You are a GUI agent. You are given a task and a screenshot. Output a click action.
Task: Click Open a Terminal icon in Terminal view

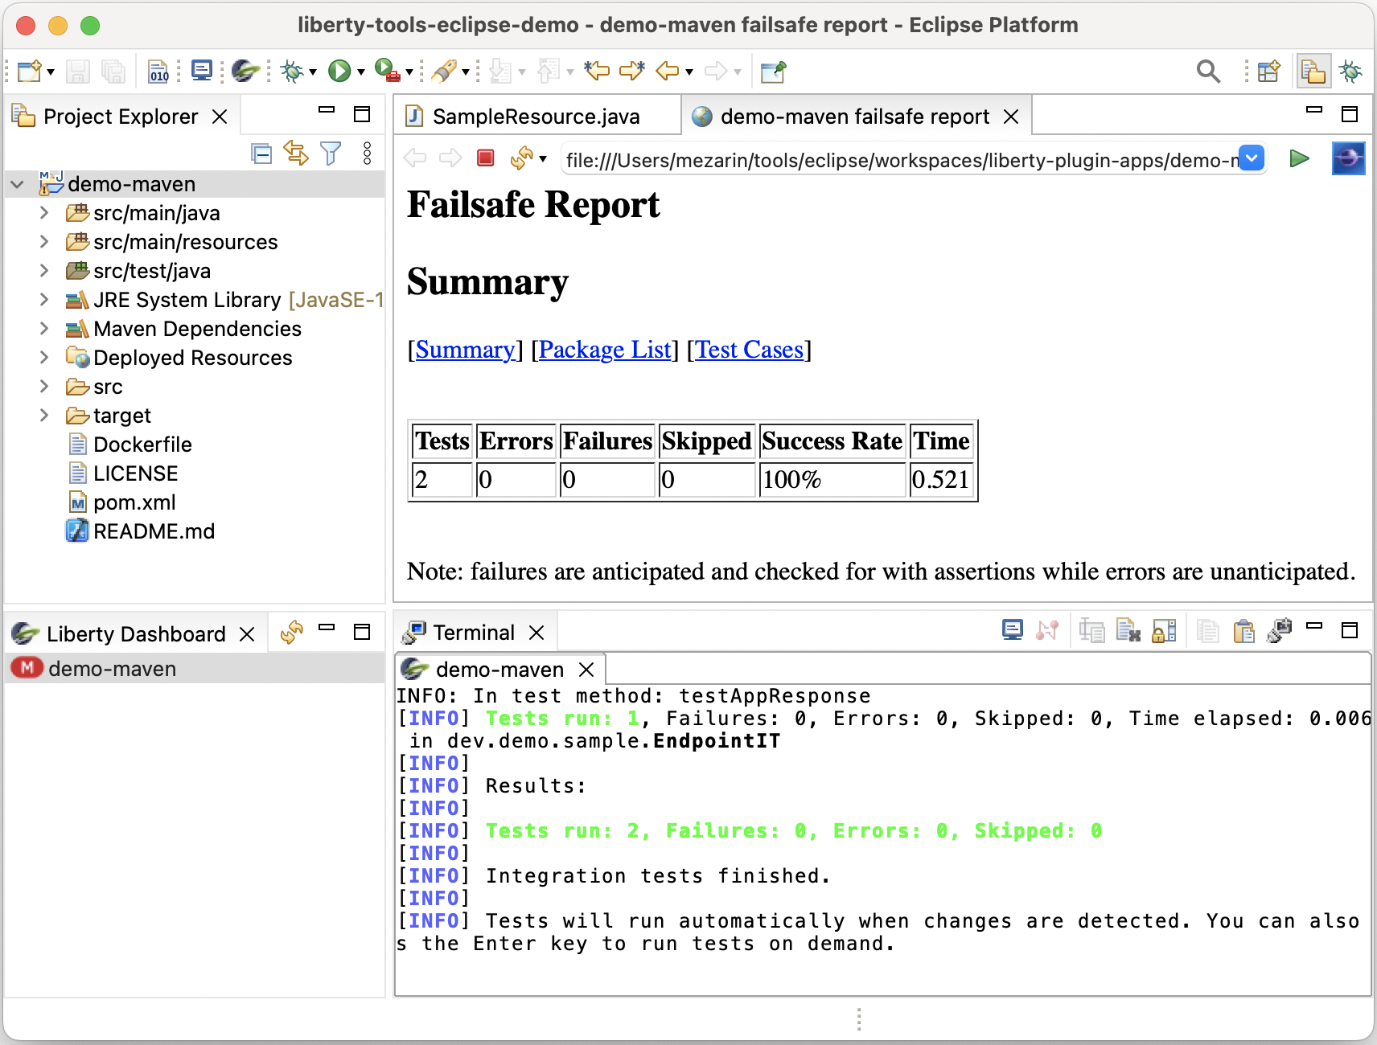1013,630
